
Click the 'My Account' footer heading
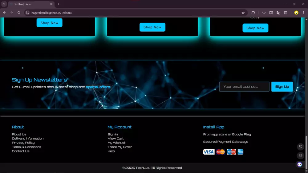coord(120,127)
